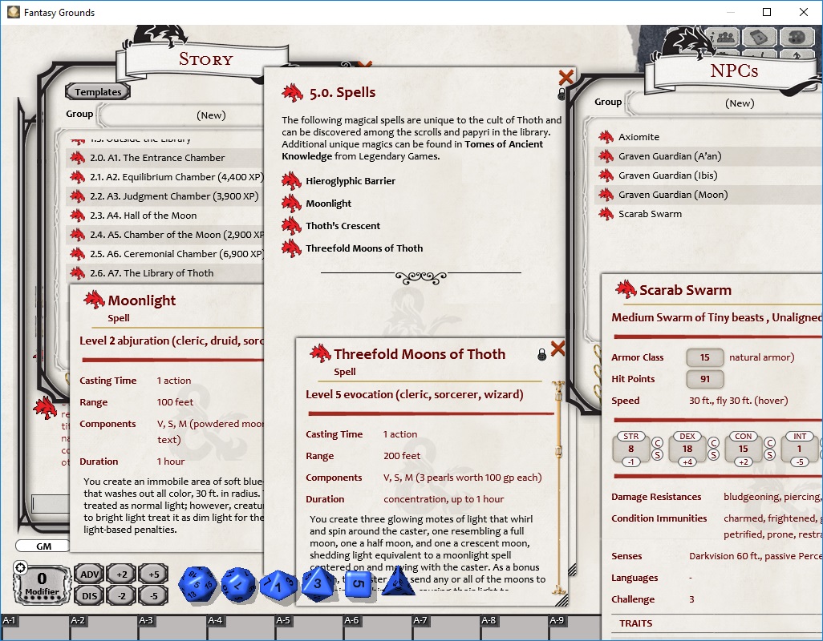Open the Modifier gear icon at bottom left
The width and height of the screenshot is (823, 641).
tap(21, 569)
